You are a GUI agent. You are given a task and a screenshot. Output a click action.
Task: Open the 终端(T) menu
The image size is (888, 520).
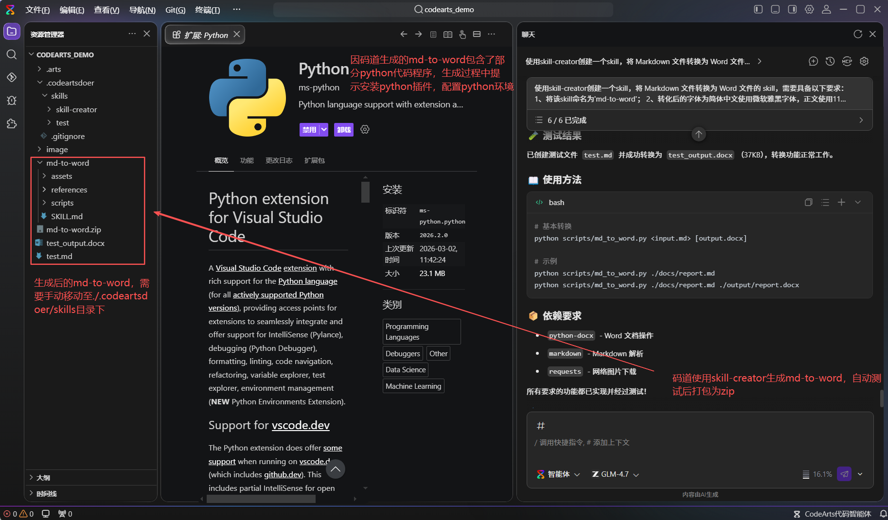tap(207, 10)
